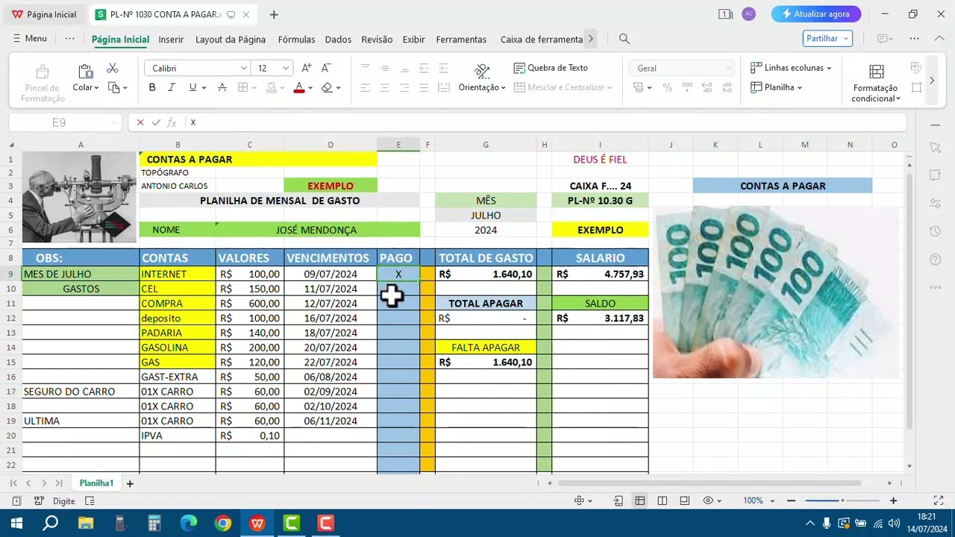955x537 pixels.
Task: Add a new sheet with plus icon
Action: (x=130, y=483)
